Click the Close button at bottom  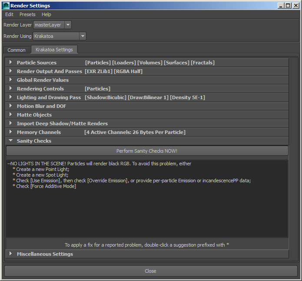click(151, 271)
